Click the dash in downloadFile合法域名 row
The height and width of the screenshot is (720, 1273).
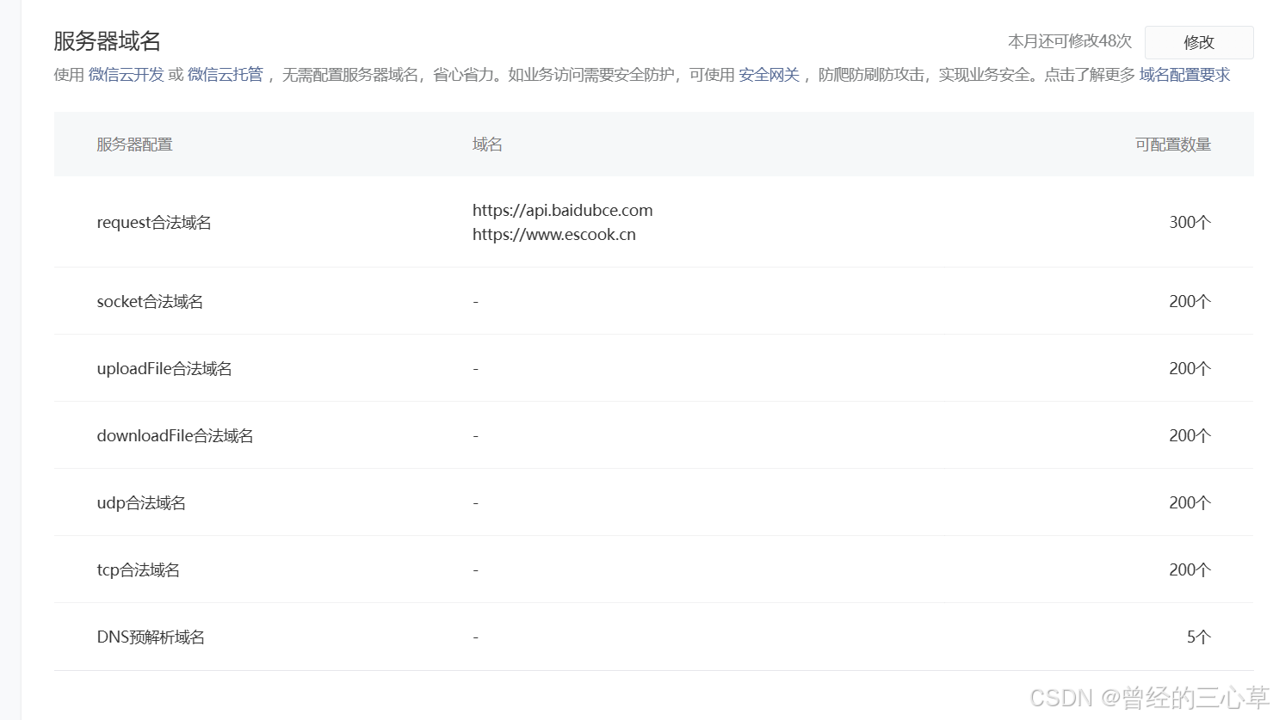coord(475,436)
